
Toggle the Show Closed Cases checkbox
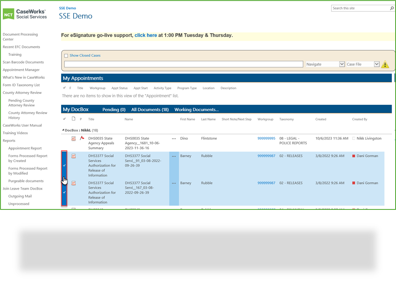pyautogui.click(x=66, y=55)
